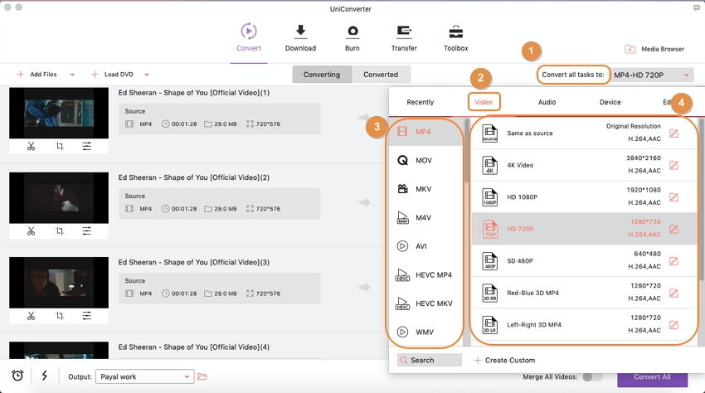
Task: Click Load DVD button
Action: (x=112, y=74)
